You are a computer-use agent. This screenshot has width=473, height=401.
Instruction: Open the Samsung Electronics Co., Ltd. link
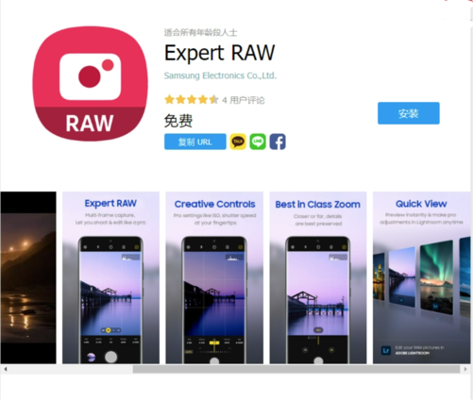click(x=220, y=75)
